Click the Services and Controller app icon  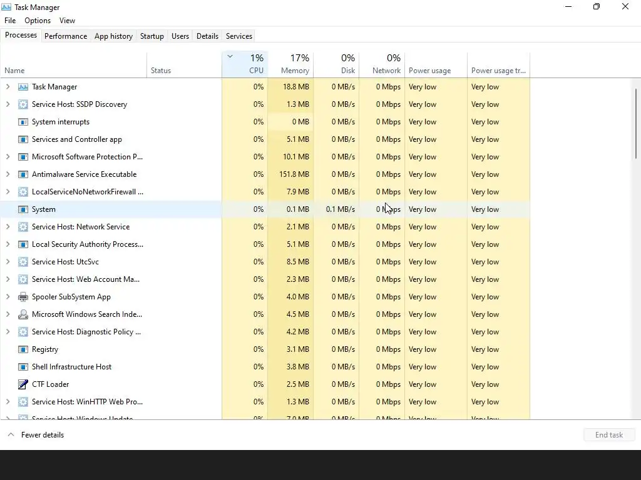click(x=23, y=139)
